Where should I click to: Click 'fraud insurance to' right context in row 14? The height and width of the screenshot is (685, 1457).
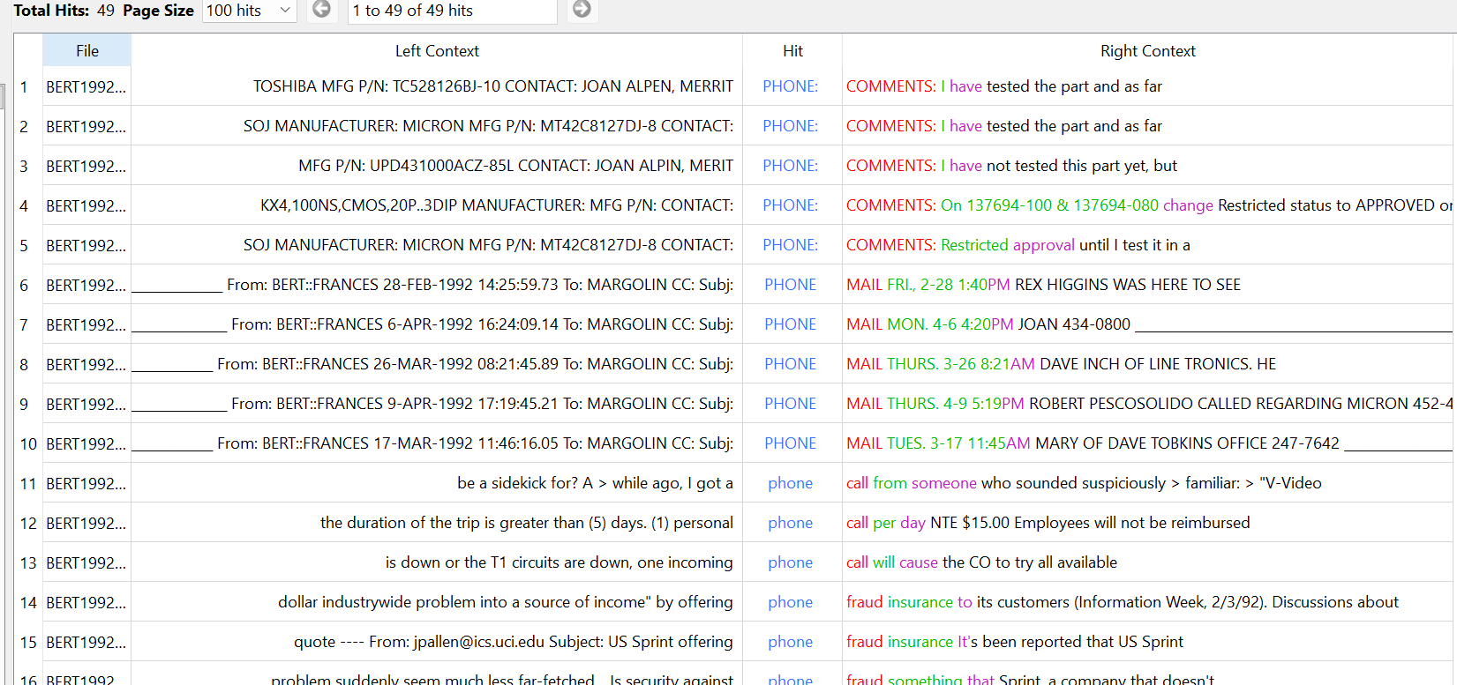[x=909, y=602]
